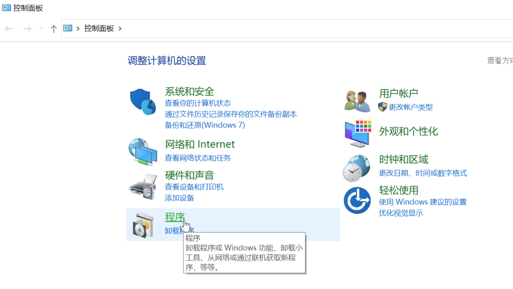Open 更改帐户类型 link
This screenshot has width=513, height=289.
click(x=410, y=107)
